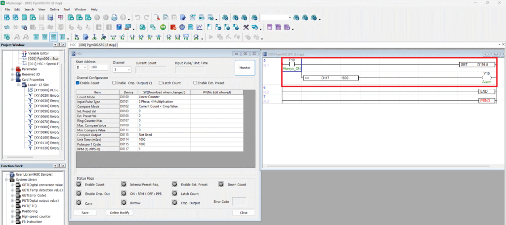The image size is (506, 225).
Task: Check the Enable Ext. Preset checkbox
Action: [x=196, y=83]
